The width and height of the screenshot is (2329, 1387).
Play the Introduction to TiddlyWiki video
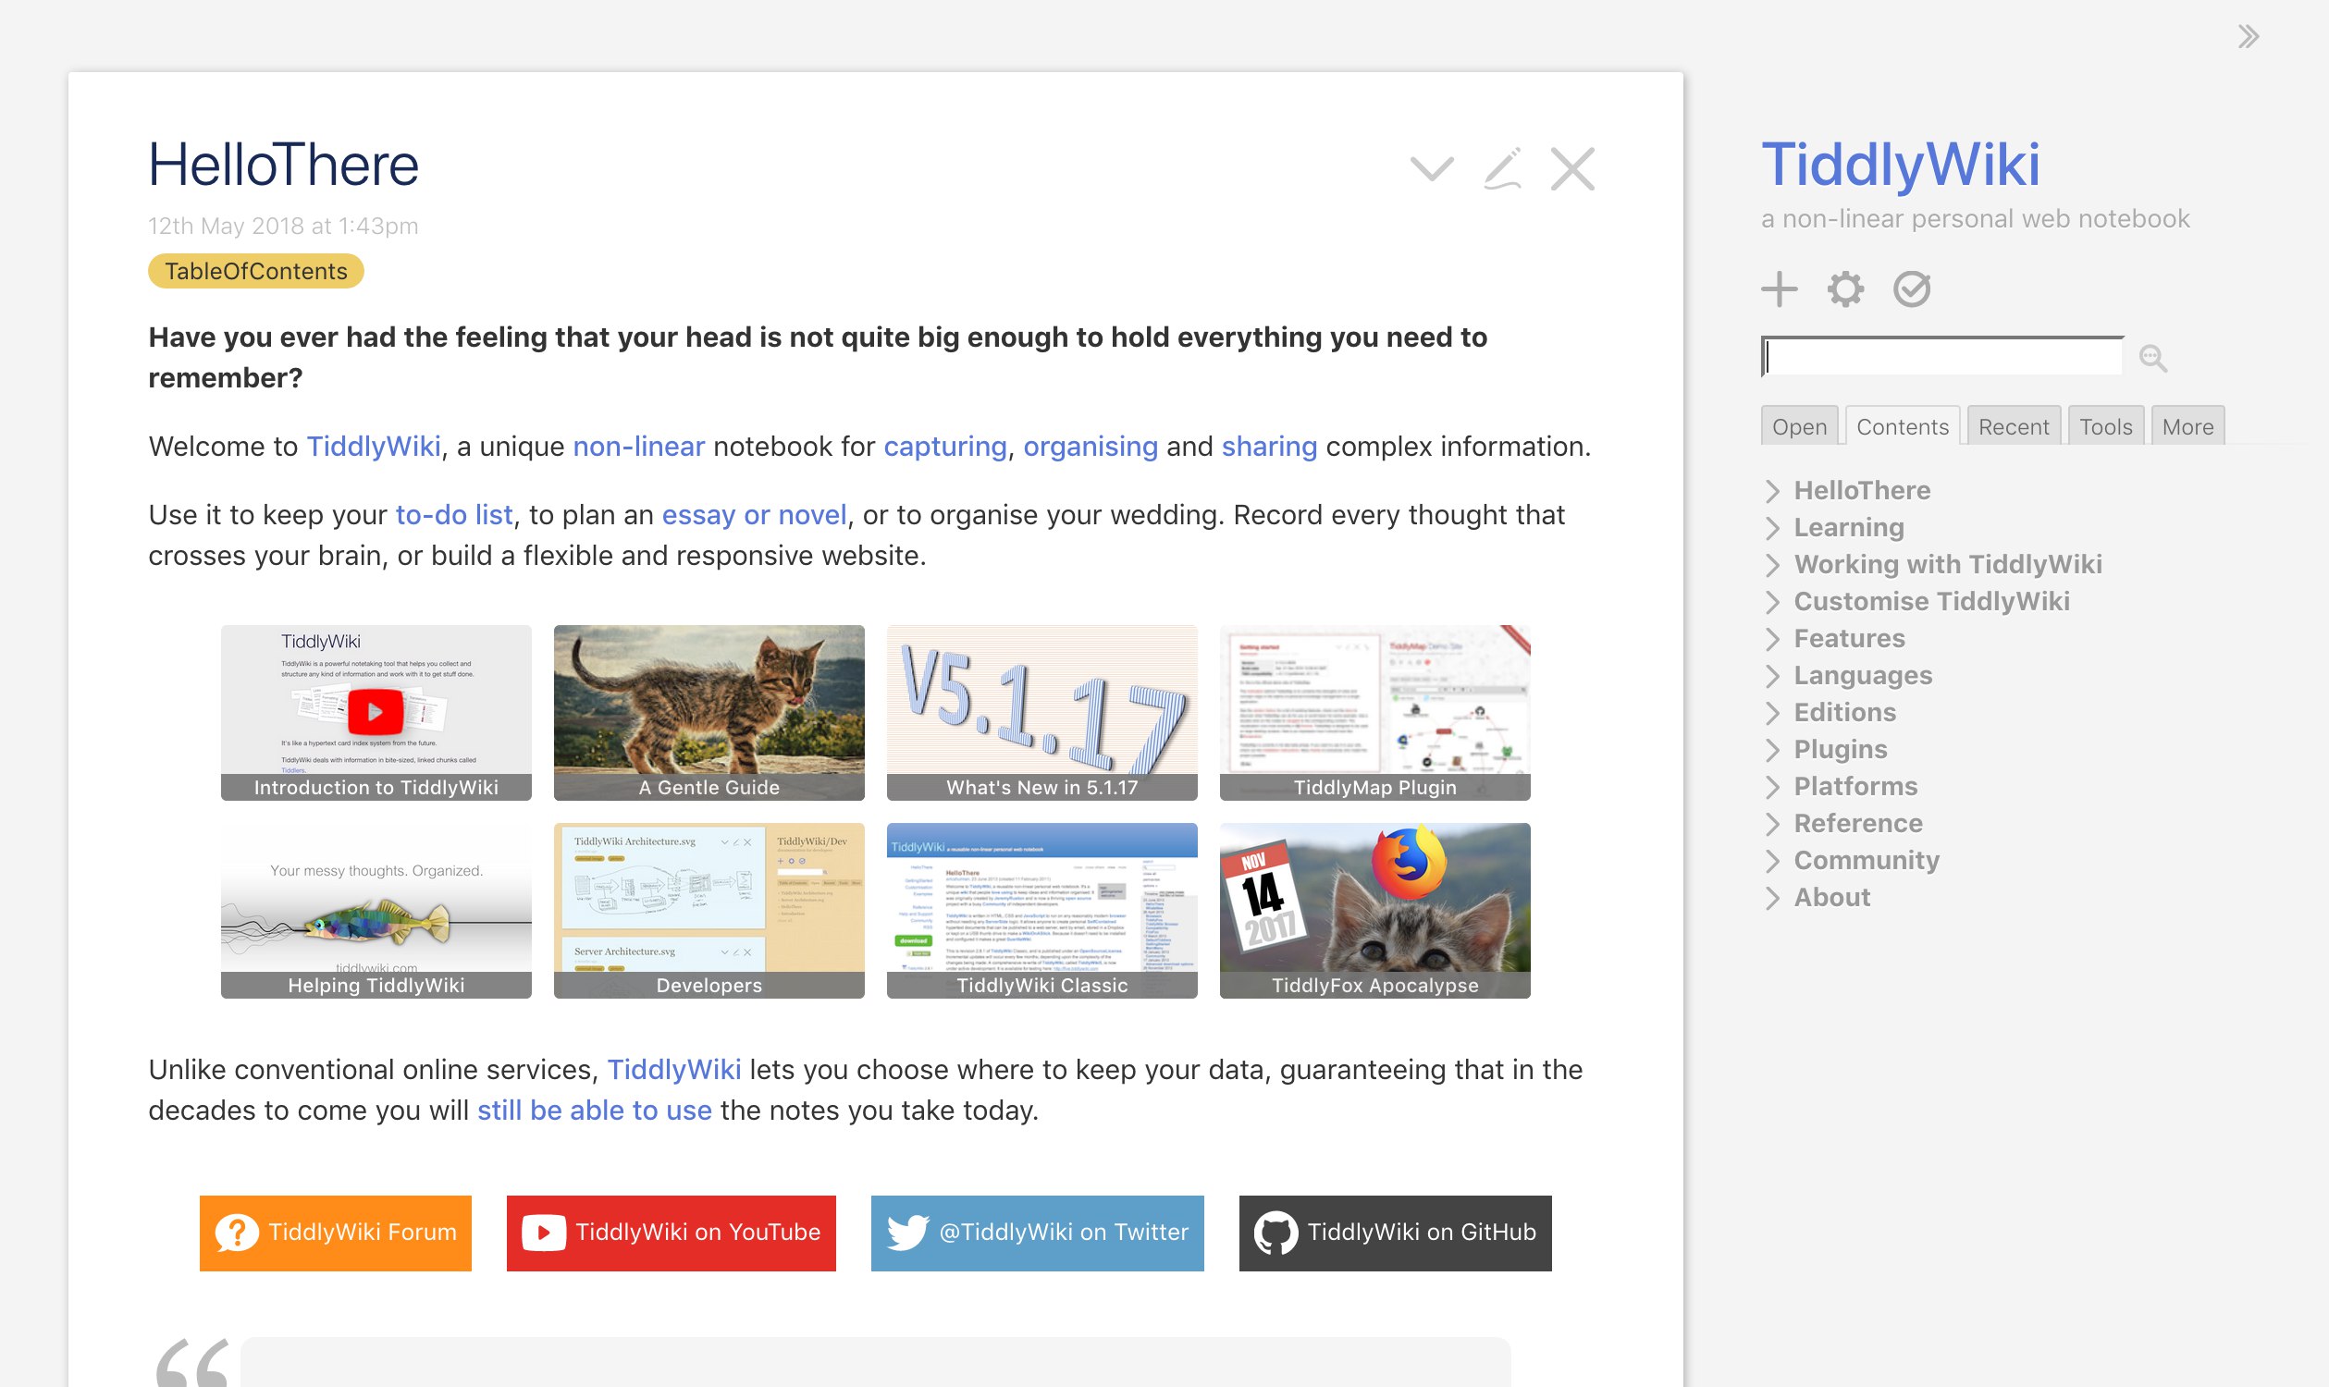pos(375,711)
